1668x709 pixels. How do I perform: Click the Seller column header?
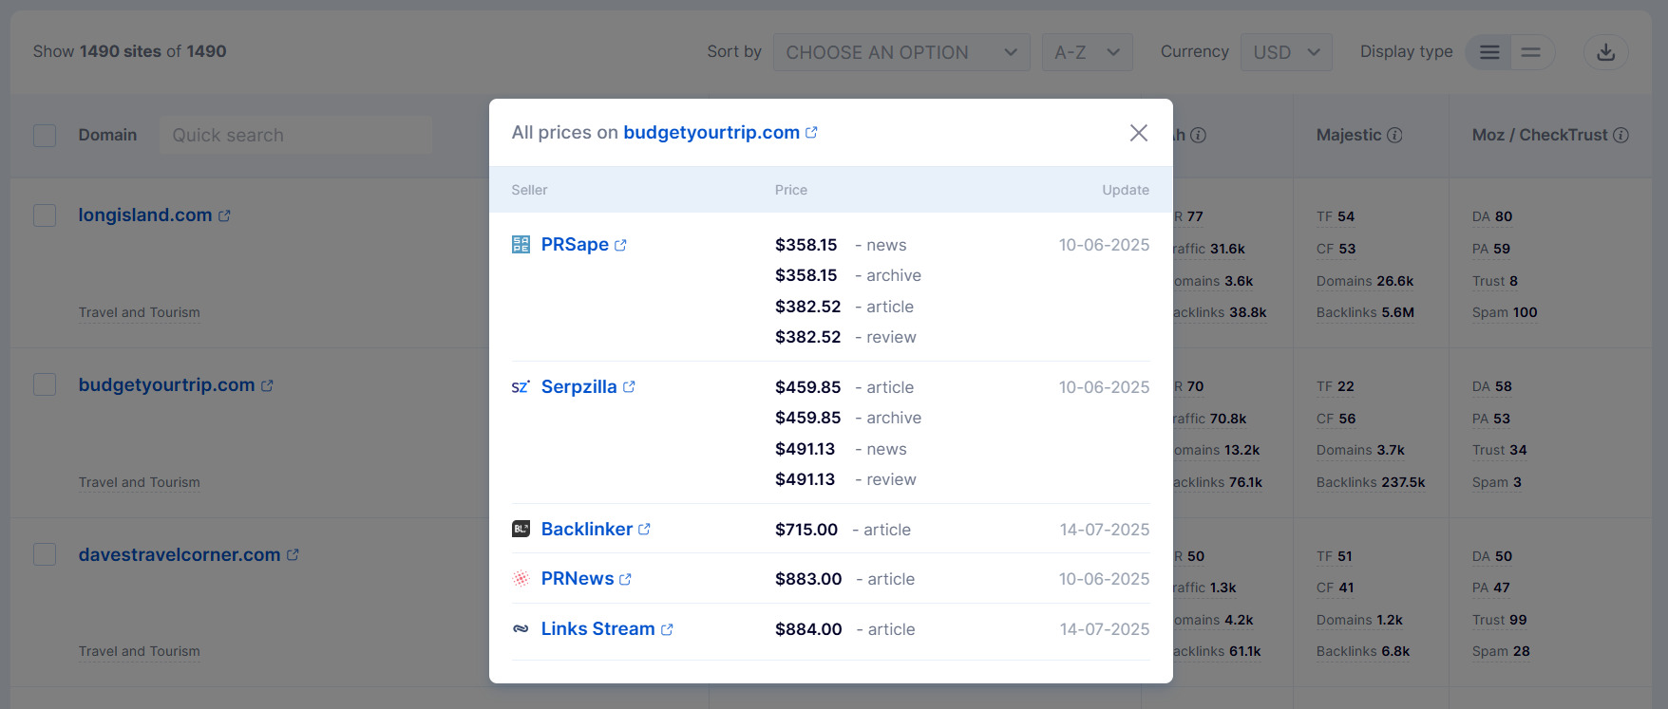click(x=529, y=190)
